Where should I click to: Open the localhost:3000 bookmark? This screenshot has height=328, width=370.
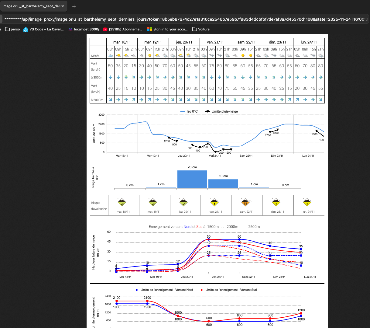(84, 29)
